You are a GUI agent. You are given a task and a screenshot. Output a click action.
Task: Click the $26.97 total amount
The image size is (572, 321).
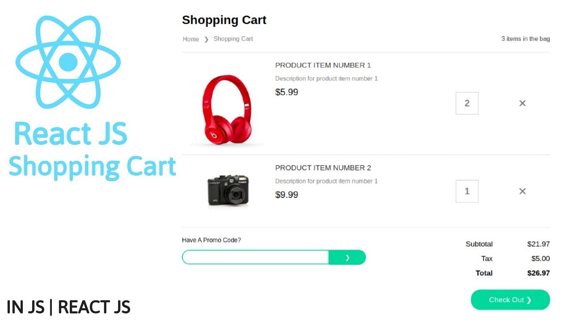click(538, 273)
